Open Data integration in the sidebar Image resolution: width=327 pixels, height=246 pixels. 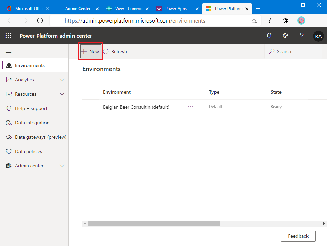pos(35,123)
